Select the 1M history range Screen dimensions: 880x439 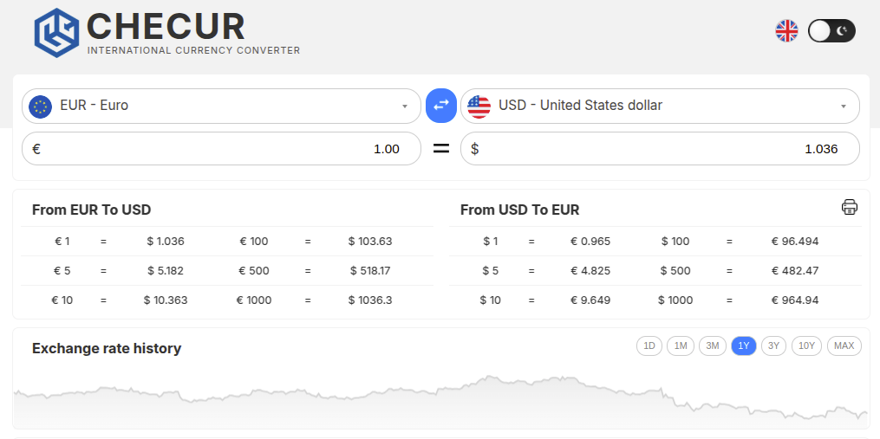pos(681,346)
